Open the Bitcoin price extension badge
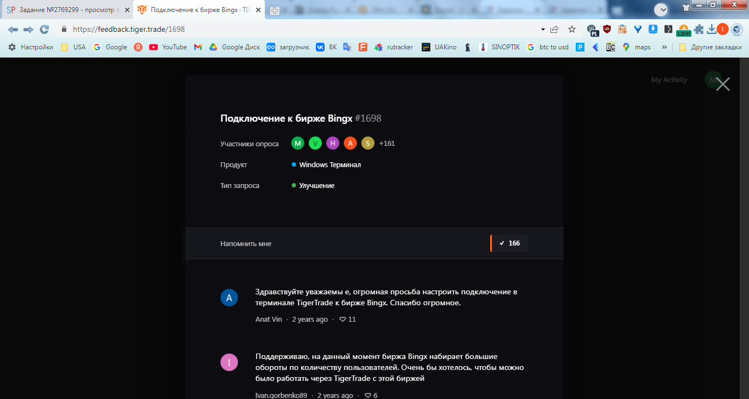This screenshot has width=749, height=399. (x=684, y=30)
